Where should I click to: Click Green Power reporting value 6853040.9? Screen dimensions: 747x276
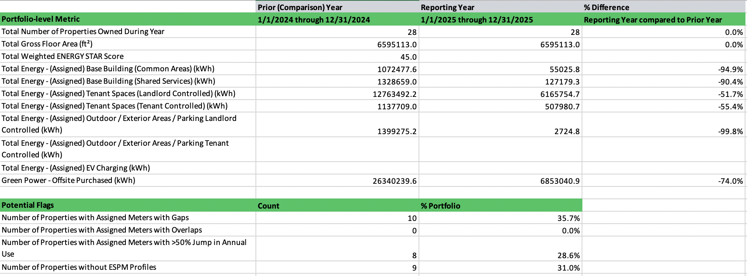click(500, 181)
